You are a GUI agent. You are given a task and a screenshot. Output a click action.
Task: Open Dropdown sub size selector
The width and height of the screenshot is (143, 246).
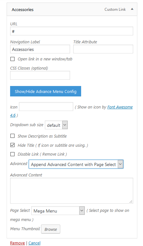(56, 125)
